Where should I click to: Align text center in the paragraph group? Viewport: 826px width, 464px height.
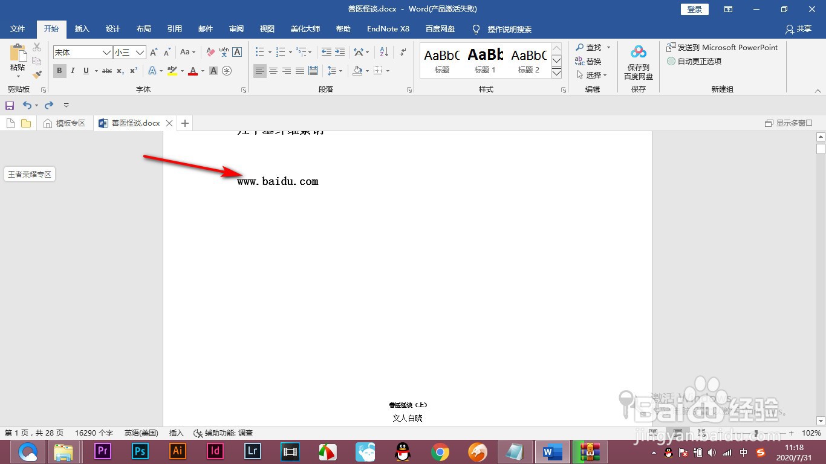tap(273, 71)
